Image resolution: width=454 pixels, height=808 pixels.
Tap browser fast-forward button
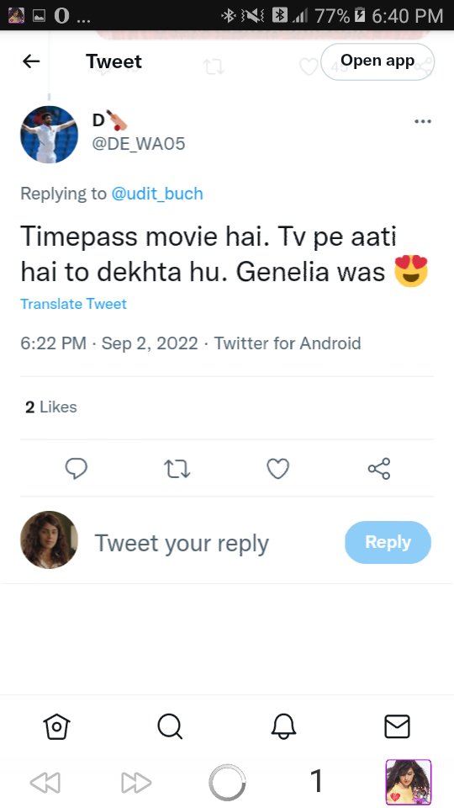pos(136,783)
